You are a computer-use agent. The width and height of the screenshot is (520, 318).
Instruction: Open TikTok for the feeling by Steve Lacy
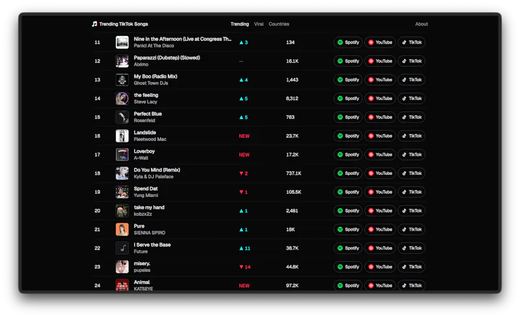tap(411, 98)
